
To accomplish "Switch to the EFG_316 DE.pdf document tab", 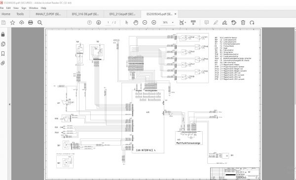I will pos(85,14).
